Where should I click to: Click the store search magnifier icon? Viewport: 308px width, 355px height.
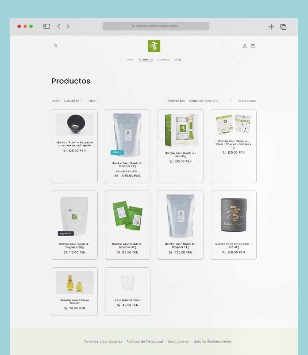pos(55,46)
